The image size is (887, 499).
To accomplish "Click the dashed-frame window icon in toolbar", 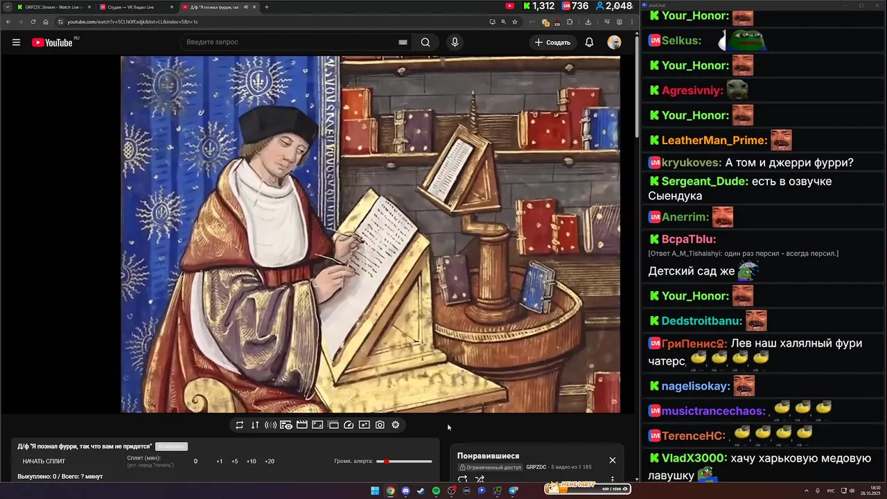I will 333,425.
